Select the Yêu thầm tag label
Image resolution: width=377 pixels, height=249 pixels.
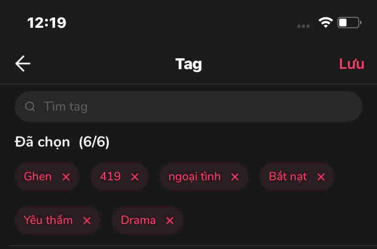pos(48,220)
